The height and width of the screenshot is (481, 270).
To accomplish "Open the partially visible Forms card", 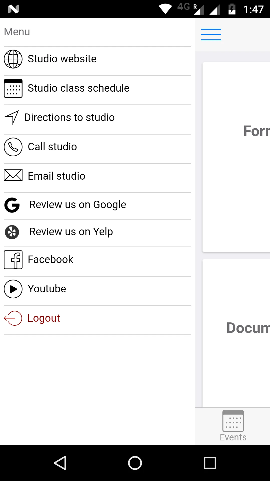I will [x=236, y=157].
